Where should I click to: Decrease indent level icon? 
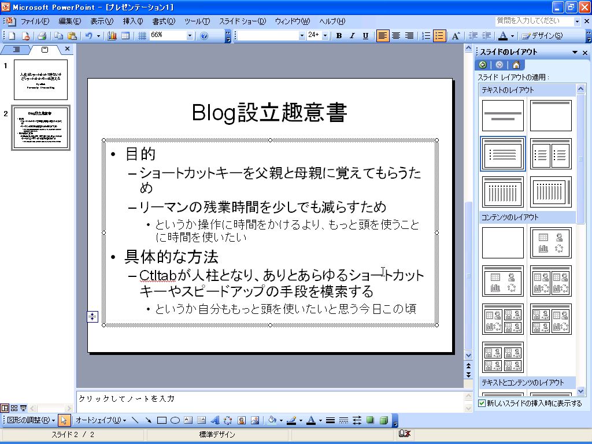point(473,36)
